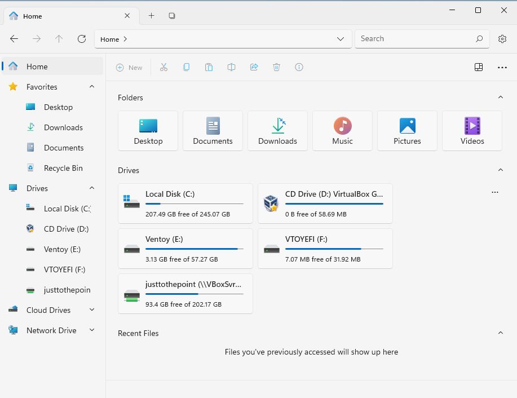Click the Rename icon in toolbar

231,67
